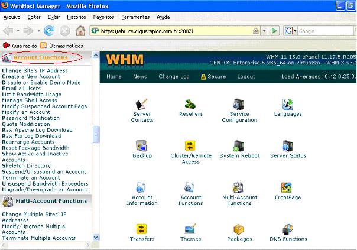This screenshot has width=357, height=250.
Task: Open the Back button history dropdown arrow
Action: click(x=18, y=31)
